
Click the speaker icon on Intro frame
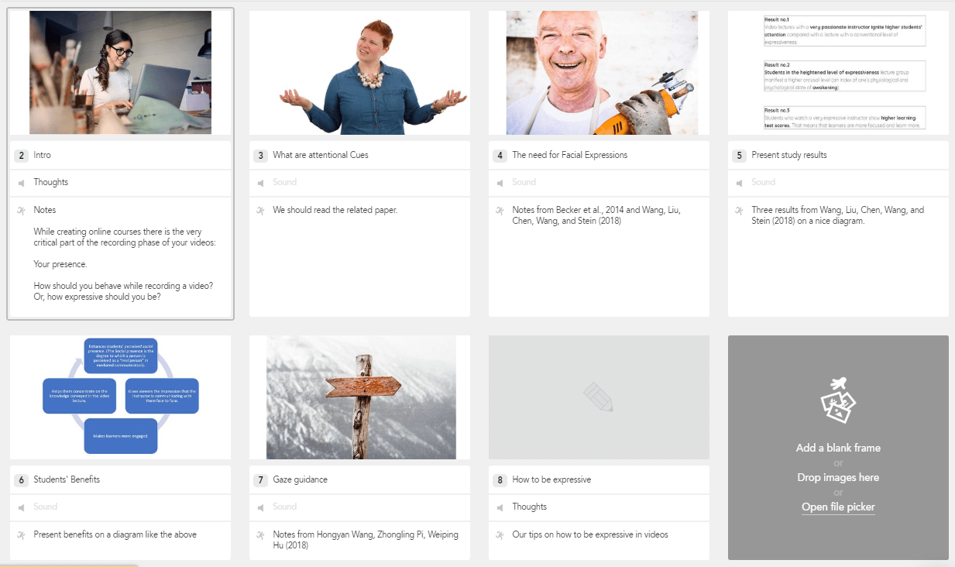(21, 183)
